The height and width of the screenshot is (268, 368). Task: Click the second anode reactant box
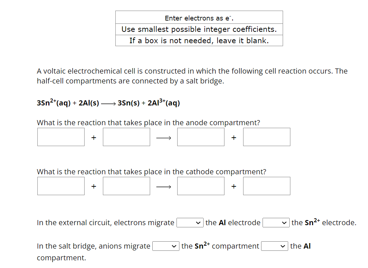[x=126, y=137]
